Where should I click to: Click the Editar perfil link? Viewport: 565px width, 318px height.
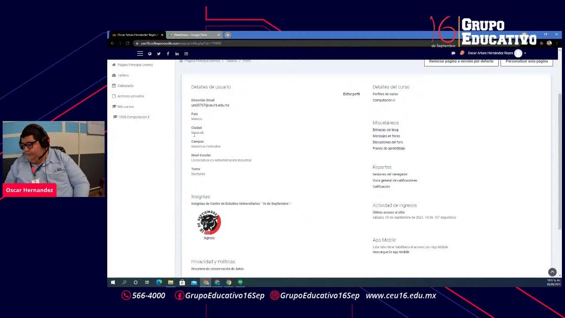(351, 94)
